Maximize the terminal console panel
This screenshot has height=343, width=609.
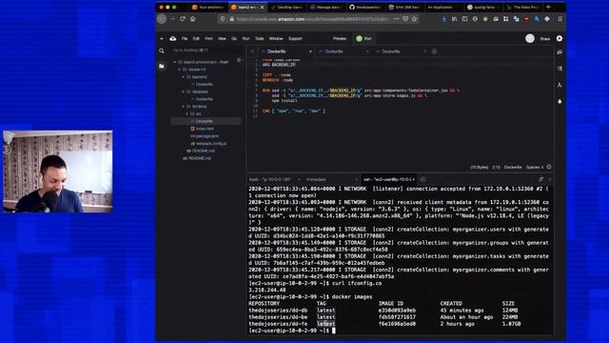coord(541,179)
